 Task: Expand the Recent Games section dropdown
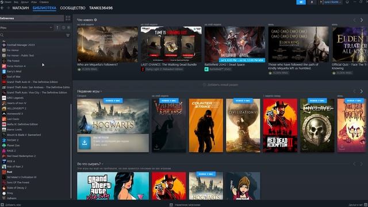[101, 91]
